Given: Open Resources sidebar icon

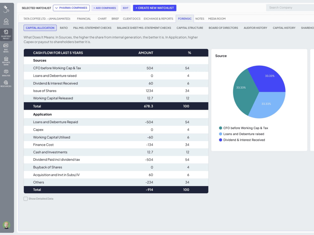Looking at the screenshot, I should click(x=6, y=84).
